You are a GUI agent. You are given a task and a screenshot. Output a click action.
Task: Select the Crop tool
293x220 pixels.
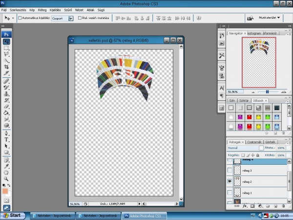(6, 67)
